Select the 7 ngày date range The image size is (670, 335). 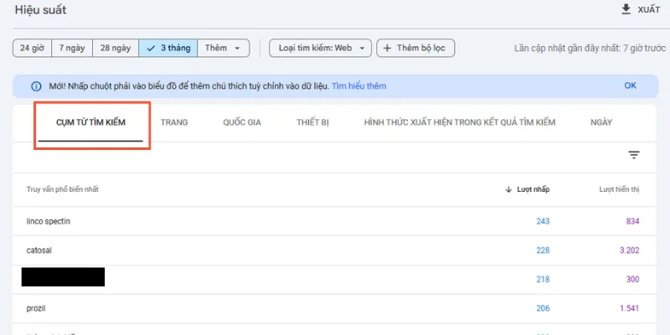(x=72, y=48)
